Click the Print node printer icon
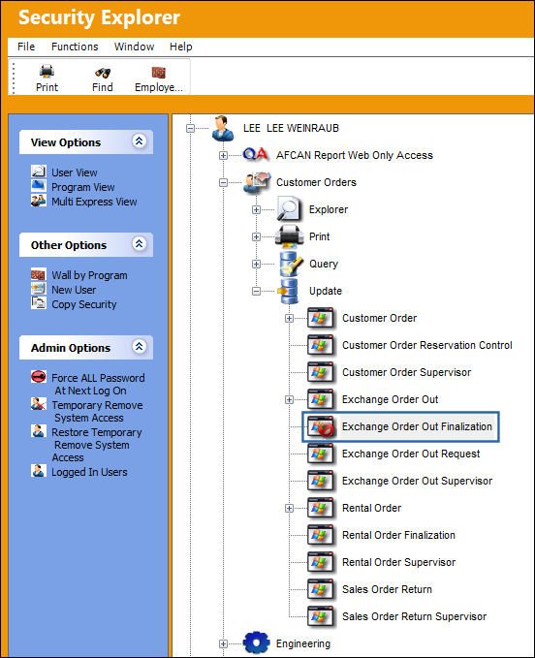 tap(289, 236)
